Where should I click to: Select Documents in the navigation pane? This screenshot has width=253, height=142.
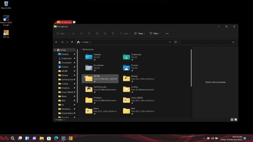pyautogui.click(x=66, y=63)
